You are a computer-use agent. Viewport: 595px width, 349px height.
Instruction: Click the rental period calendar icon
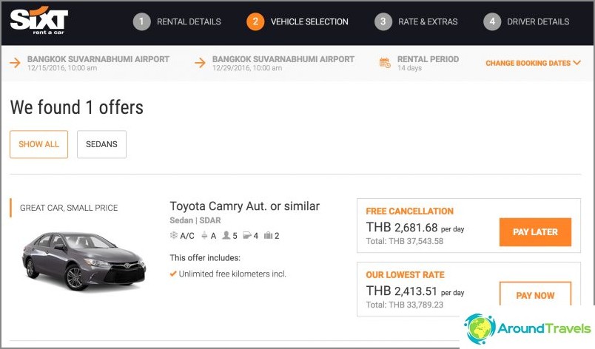(385, 63)
